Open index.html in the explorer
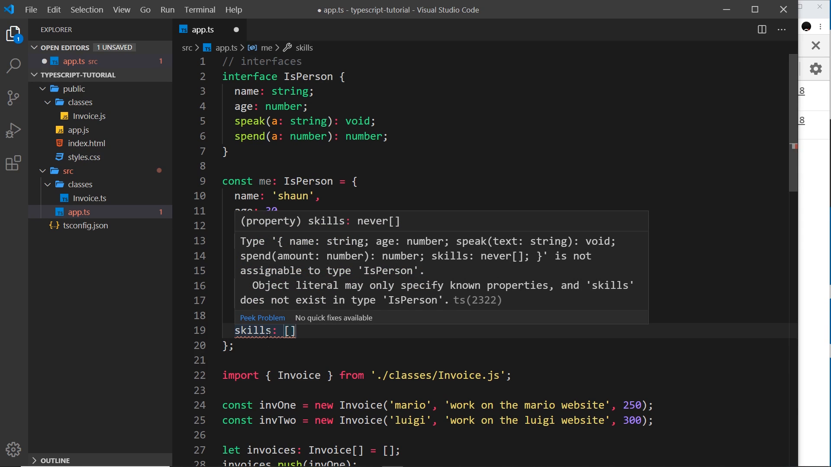831x467 pixels. pyautogui.click(x=87, y=144)
